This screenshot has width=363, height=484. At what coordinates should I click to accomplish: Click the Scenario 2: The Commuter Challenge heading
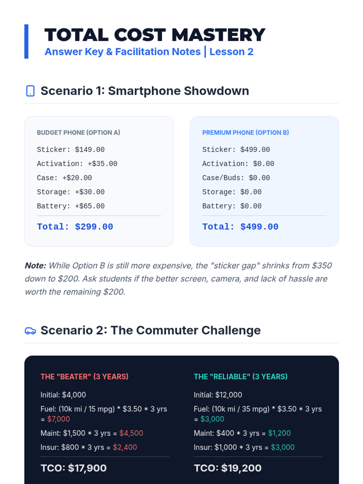pos(151,330)
